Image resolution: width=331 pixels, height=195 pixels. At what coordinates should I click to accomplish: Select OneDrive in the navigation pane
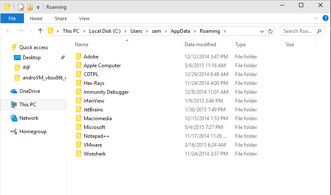tap(29, 91)
